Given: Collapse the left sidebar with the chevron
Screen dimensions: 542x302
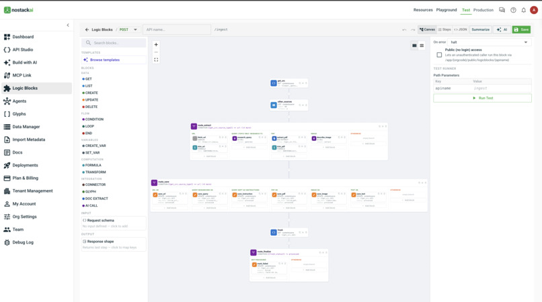Looking at the screenshot, I should tap(68, 25).
